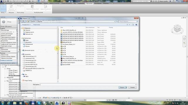Launch Interactive Python Shell from ribbon
Screen dimensions: 188x105
pos(32,7)
